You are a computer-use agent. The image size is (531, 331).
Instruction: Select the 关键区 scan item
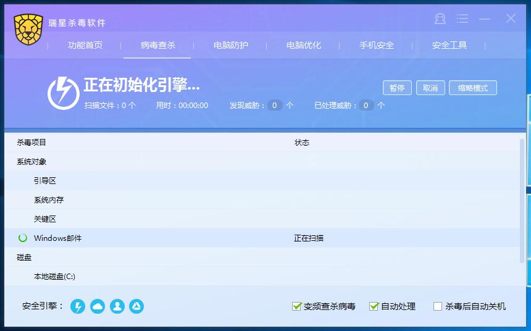[262, 219]
